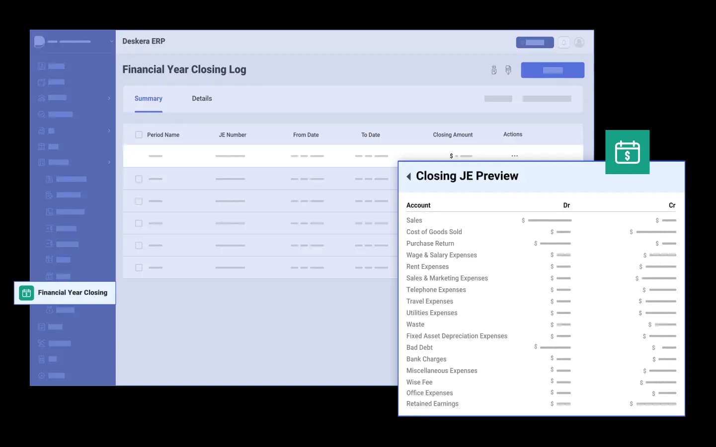This screenshot has height=447, width=716.
Task: Click the blue button in the top header bar
Action: [x=535, y=43]
